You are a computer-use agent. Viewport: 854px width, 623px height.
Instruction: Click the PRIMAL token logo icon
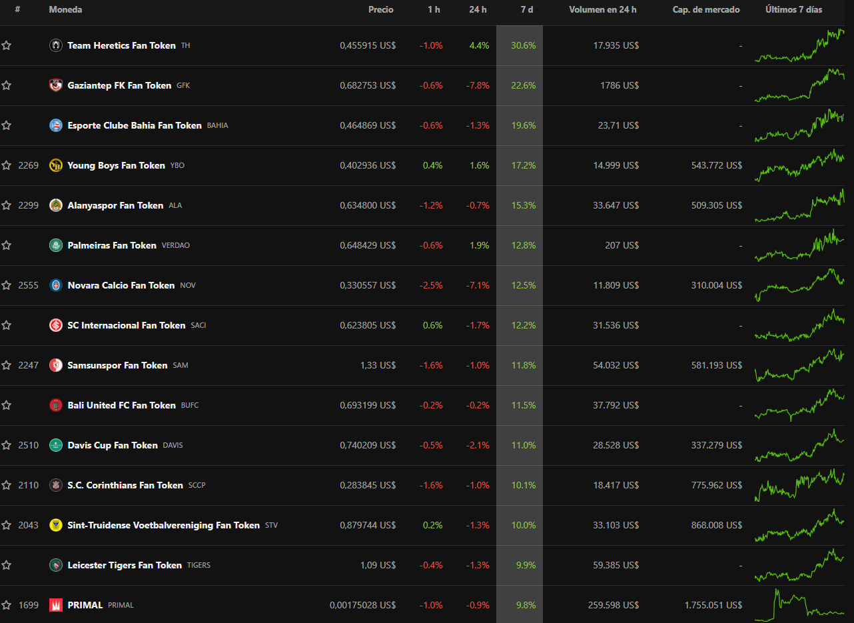pos(56,605)
